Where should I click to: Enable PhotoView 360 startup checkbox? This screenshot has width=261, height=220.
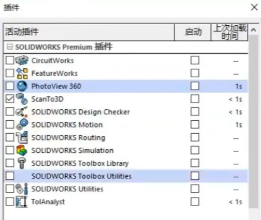pos(195,86)
